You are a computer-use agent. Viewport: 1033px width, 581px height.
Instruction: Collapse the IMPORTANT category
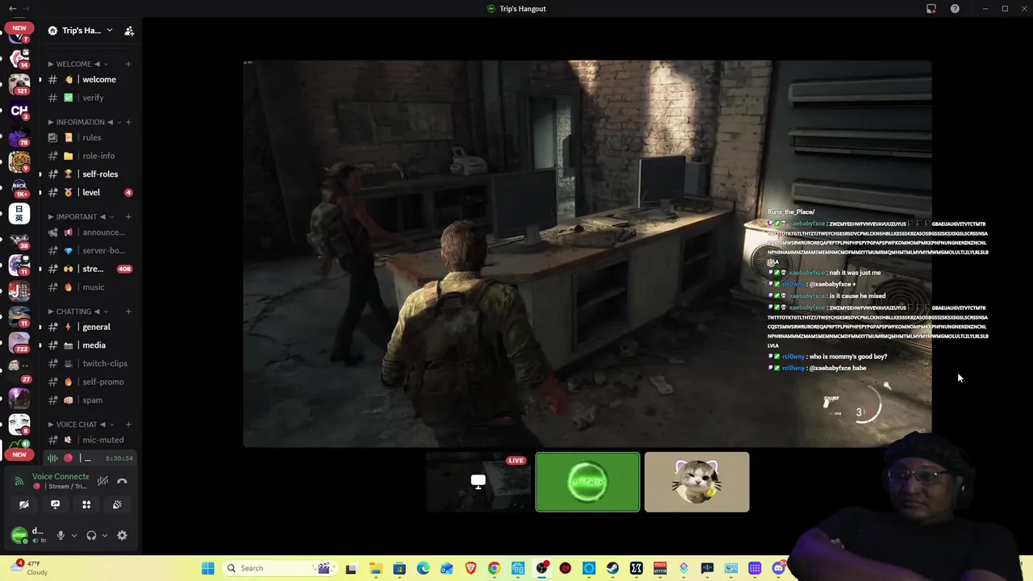(x=77, y=216)
